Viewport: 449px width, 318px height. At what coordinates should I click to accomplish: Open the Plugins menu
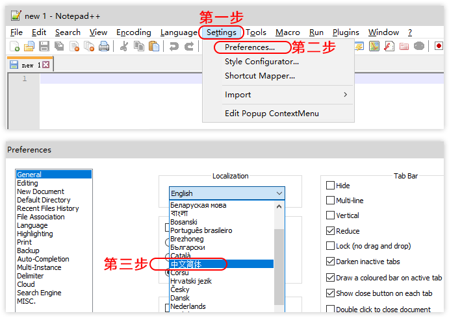[346, 32]
